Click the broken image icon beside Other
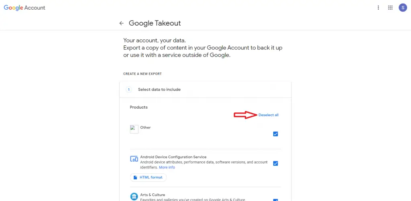The width and height of the screenshot is (411, 201). [x=134, y=129]
